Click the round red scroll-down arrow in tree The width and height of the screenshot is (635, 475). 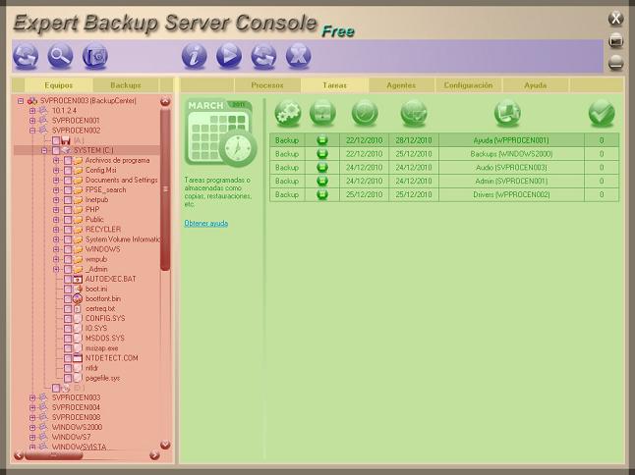[165, 445]
